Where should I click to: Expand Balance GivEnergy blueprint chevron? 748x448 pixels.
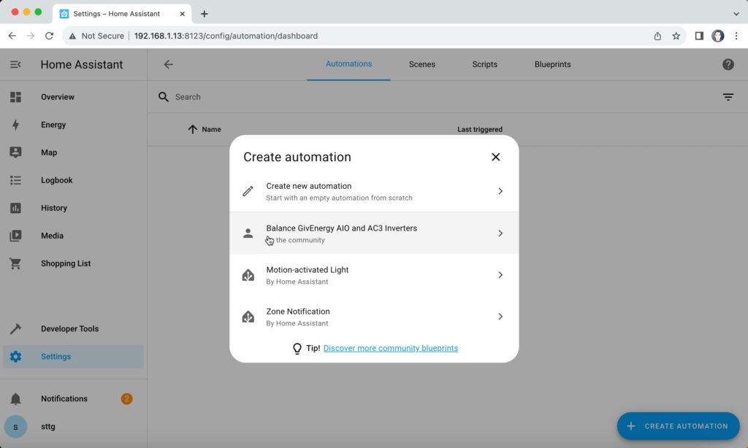coord(500,233)
